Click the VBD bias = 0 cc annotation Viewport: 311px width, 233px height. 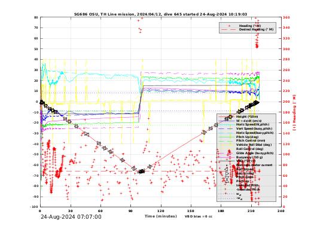(x=199, y=216)
